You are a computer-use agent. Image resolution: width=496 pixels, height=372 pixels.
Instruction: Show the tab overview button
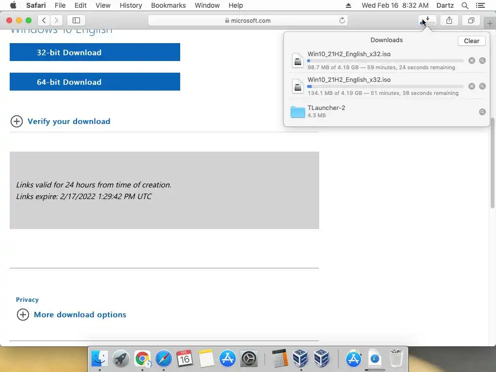471,20
